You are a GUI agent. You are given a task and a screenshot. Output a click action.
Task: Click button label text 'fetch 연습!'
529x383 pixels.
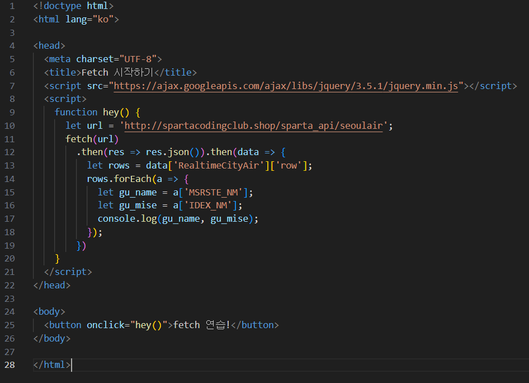[x=201, y=325]
